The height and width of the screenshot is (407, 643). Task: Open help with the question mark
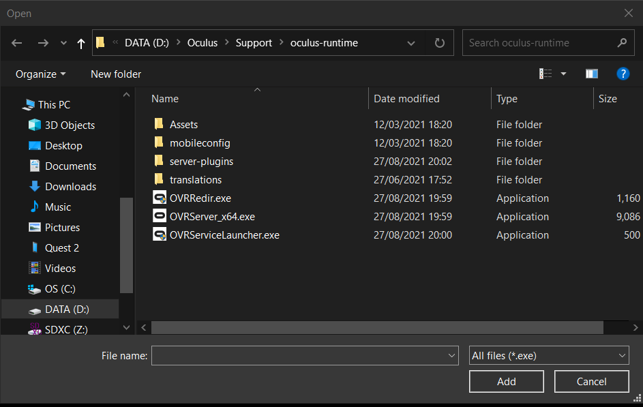623,74
